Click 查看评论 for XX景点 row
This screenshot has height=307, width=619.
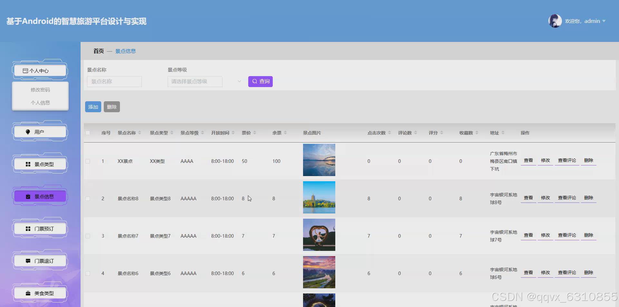[x=567, y=161]
